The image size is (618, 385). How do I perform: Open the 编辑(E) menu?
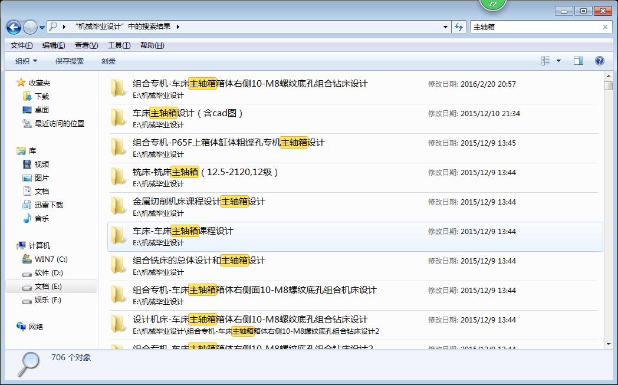click(x=54, y=45)
